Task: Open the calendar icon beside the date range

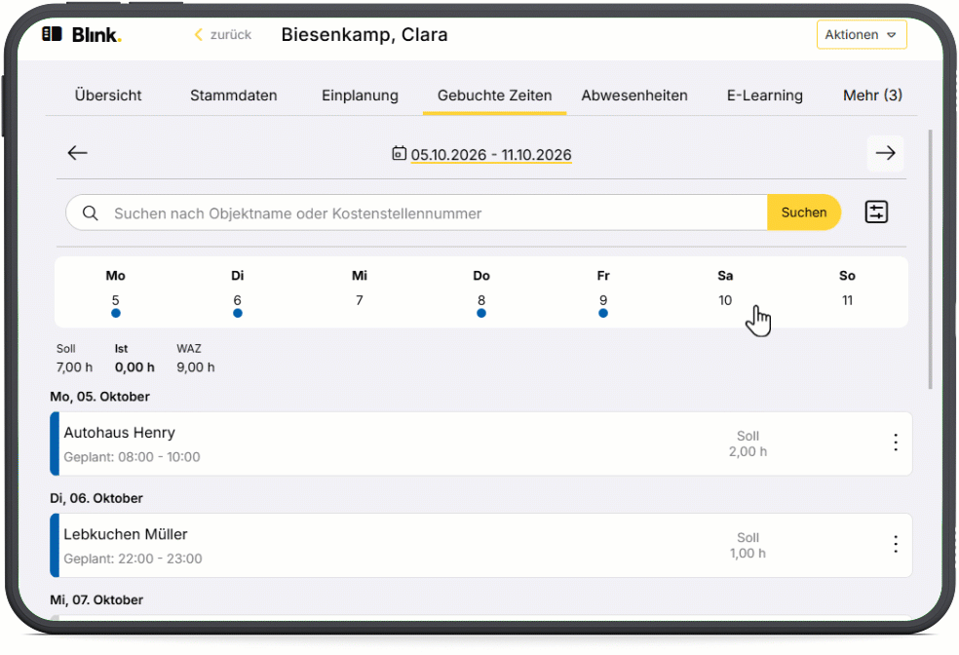Action: click(x=399, y=153)
